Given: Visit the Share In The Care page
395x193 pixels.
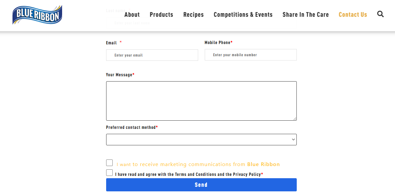Looking at the screenshot, I should pos(305,14).
